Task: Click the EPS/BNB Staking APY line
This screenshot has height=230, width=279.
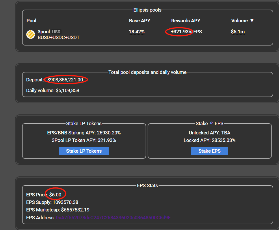Action: click(x=84, y=133)
